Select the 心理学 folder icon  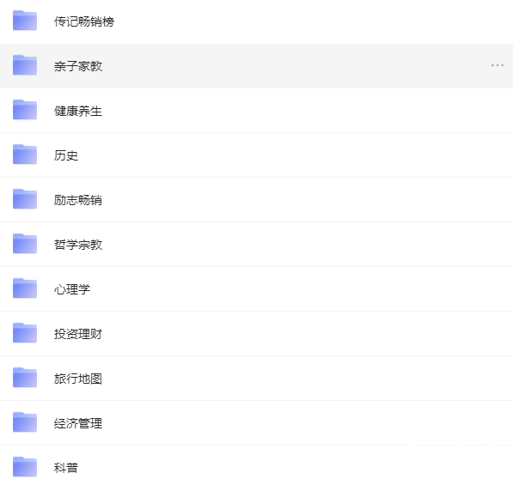[x=25, y=288]
